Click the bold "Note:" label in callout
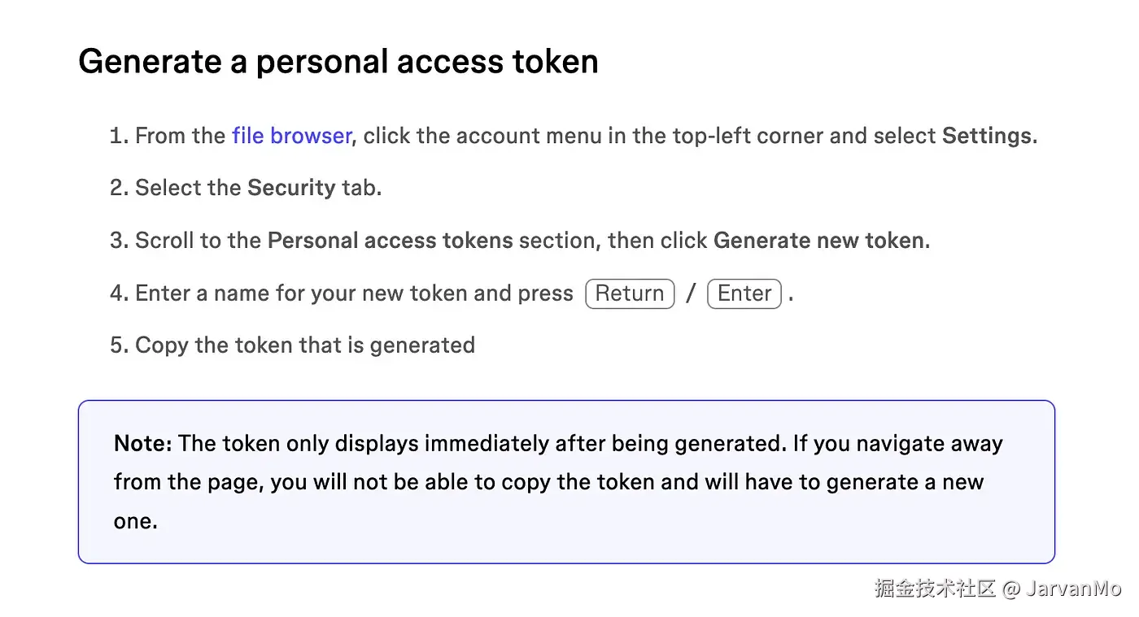This screenshot has height=617, width=1139. [143, 444]
